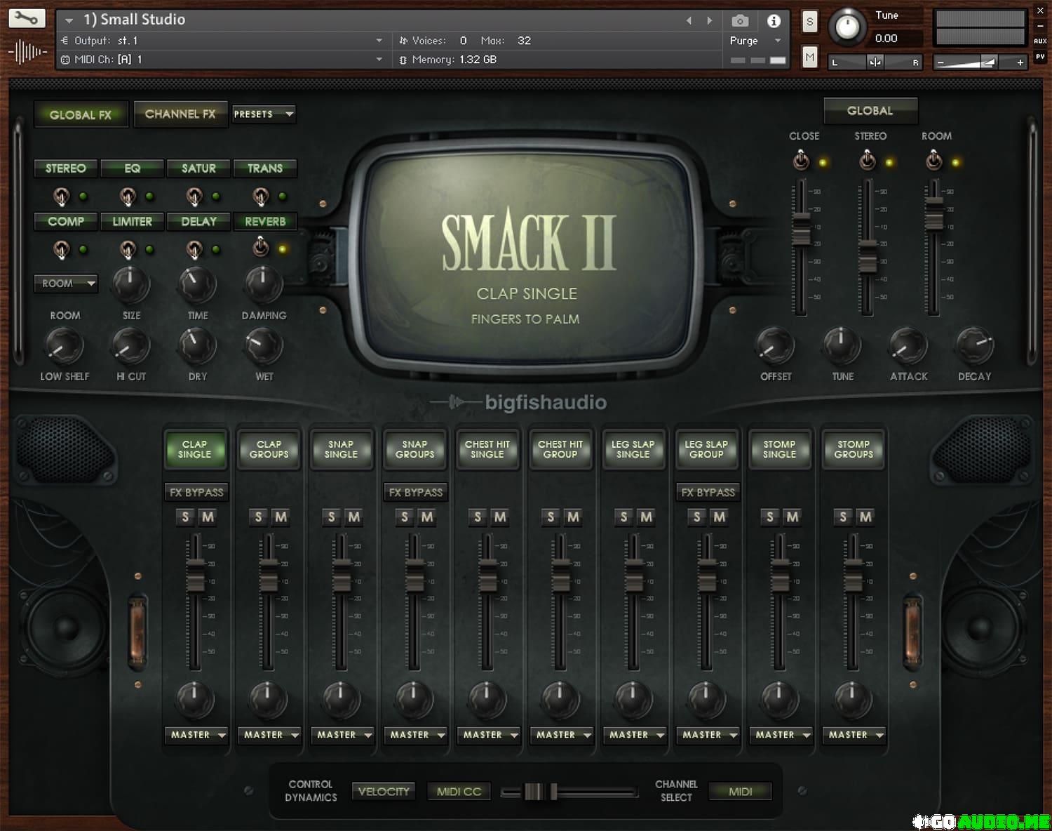This screenshot has height=831, width=1052.
Task: Adjust the DECAY knob
Action: 975,345
